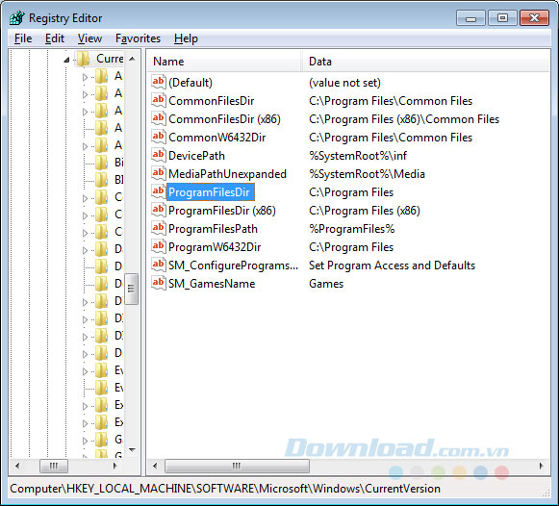
Task: Collapse the CurrentVersion tree node
Action: (66, 60)
